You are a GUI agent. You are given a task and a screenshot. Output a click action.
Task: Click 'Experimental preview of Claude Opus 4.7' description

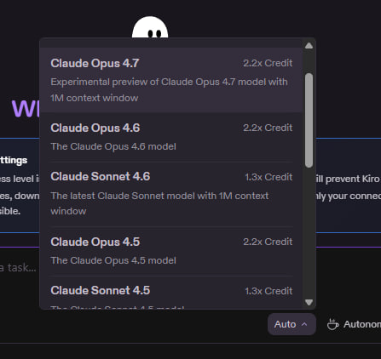[169, 89]
